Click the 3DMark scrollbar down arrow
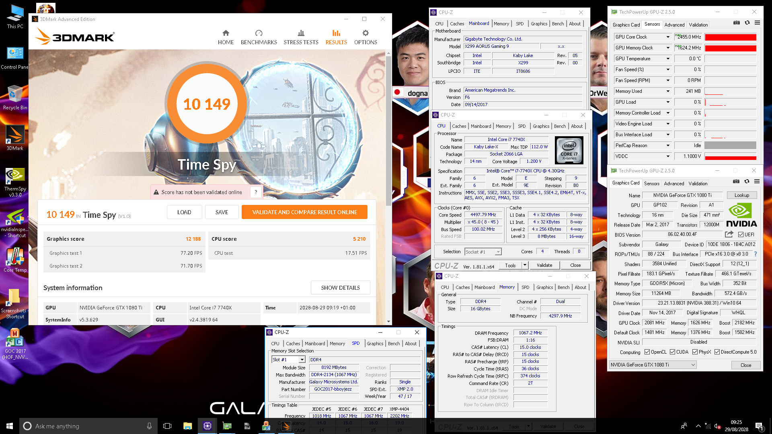Image resolution: width=772 pixels, height=434 pixels. click(x=388, y=321)
